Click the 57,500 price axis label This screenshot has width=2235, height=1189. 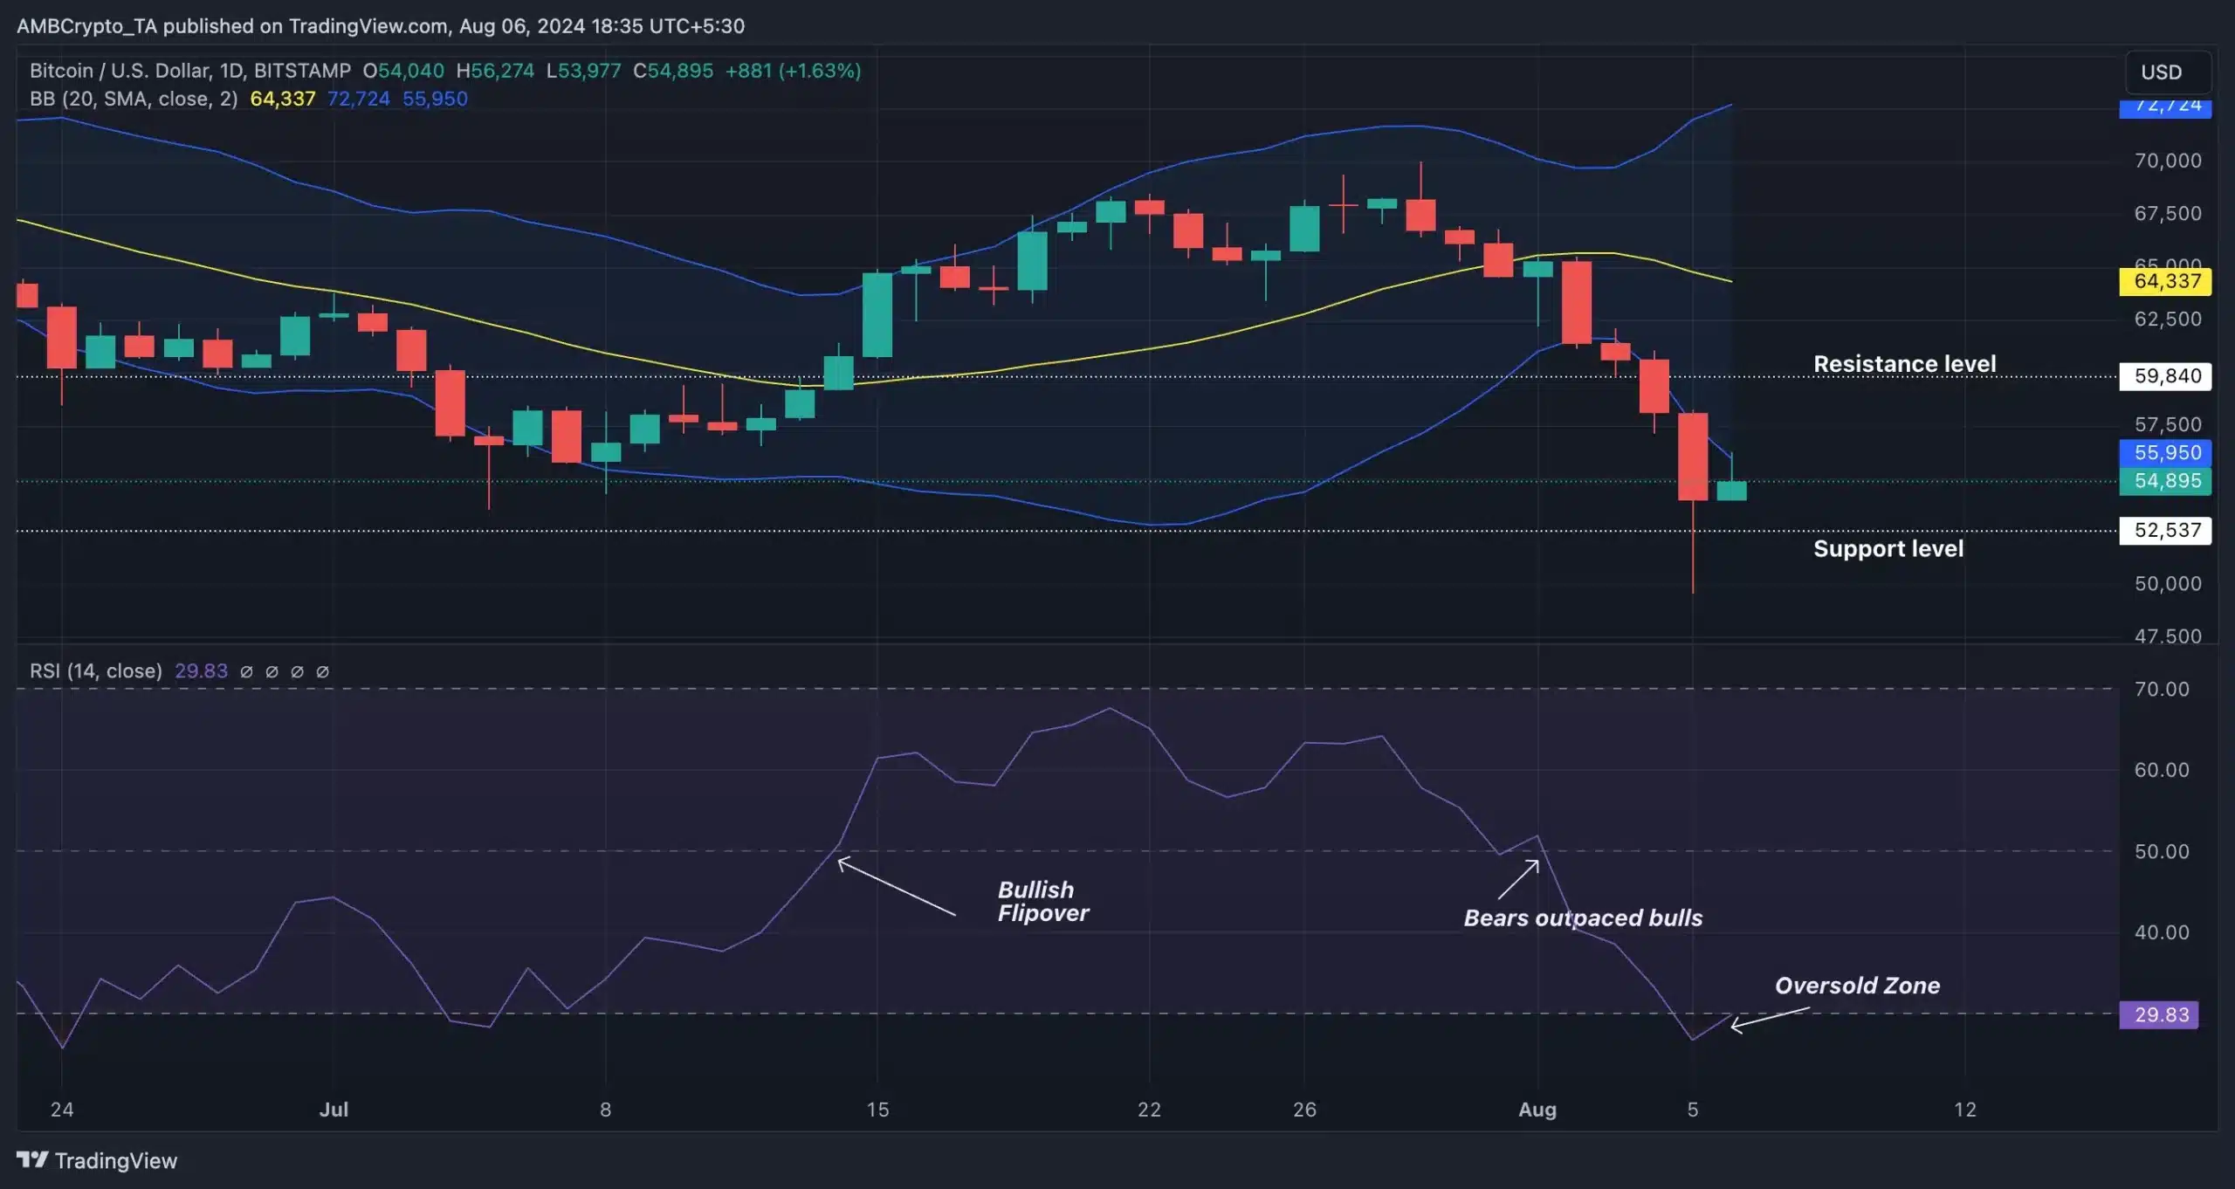(2168, 425)
